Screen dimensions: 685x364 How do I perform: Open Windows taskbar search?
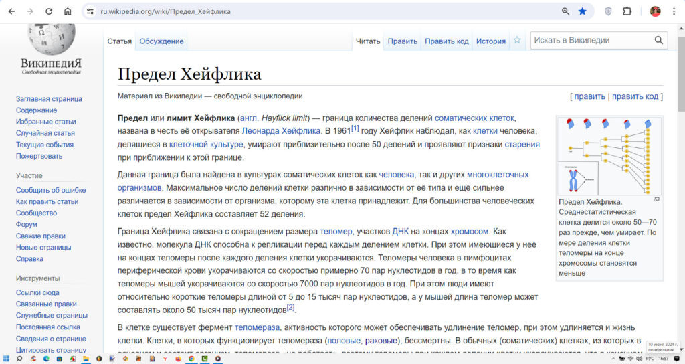pyautogui.click(x=19, y=359)
